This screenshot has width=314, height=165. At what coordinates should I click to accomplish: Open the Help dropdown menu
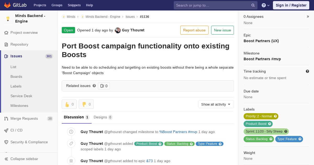pyautogui.click(x=266, y=5)
